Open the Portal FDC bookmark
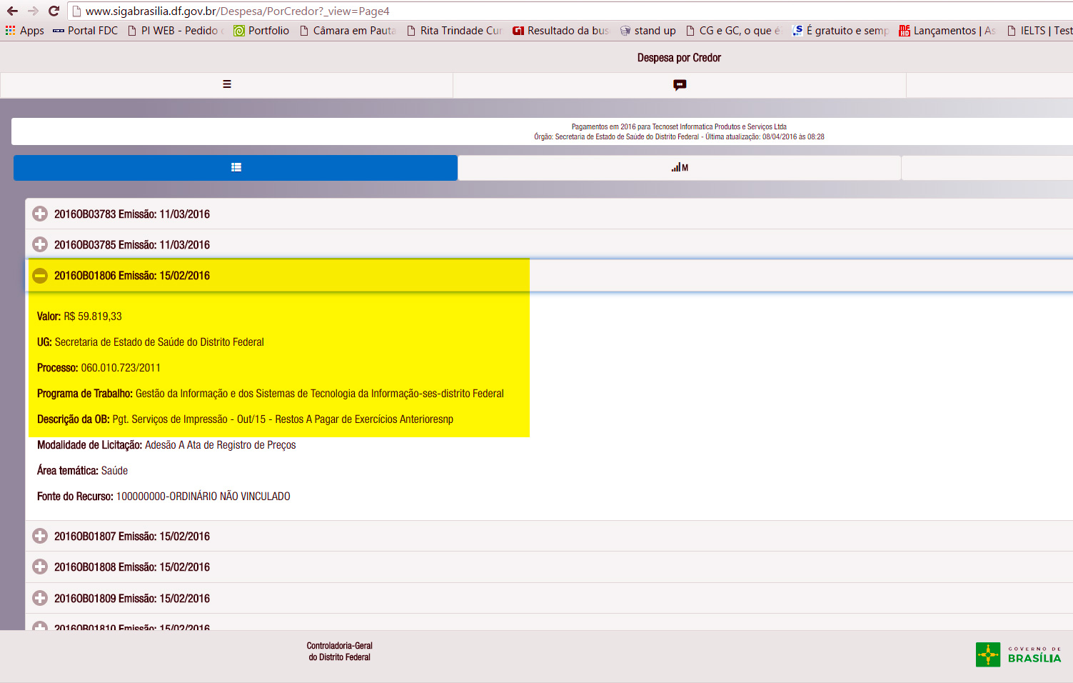Viewport: 1073px width, 683px height. [86, 31]
